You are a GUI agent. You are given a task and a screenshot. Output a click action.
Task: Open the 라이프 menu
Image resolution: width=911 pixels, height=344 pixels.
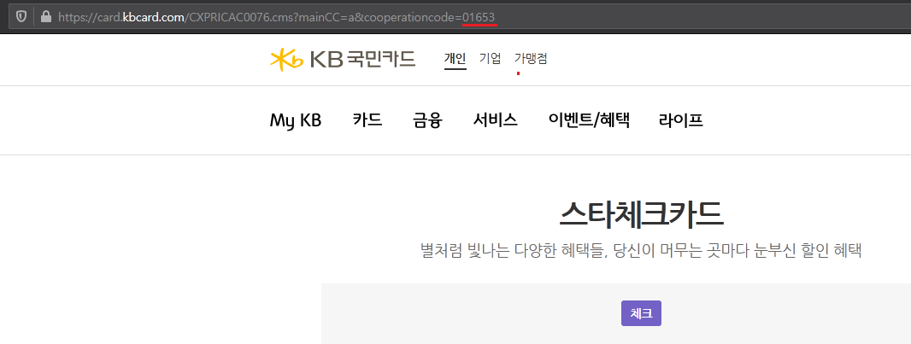tap(681, 120)
